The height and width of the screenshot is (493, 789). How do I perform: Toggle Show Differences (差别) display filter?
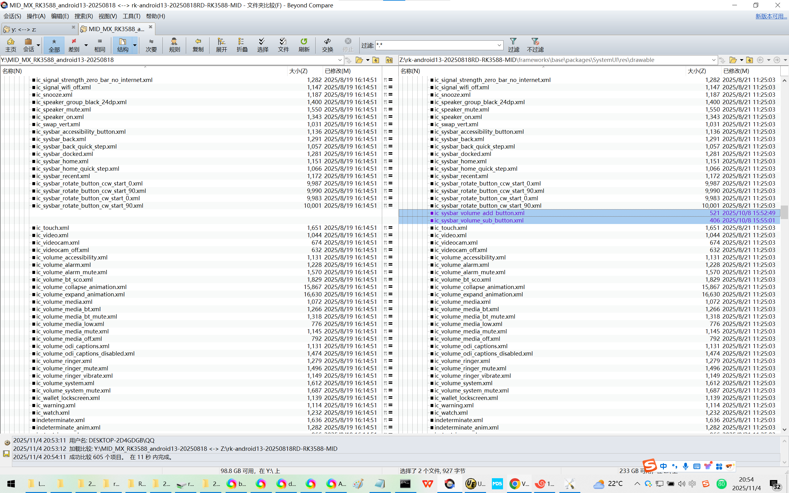click(x=74, y=45)
